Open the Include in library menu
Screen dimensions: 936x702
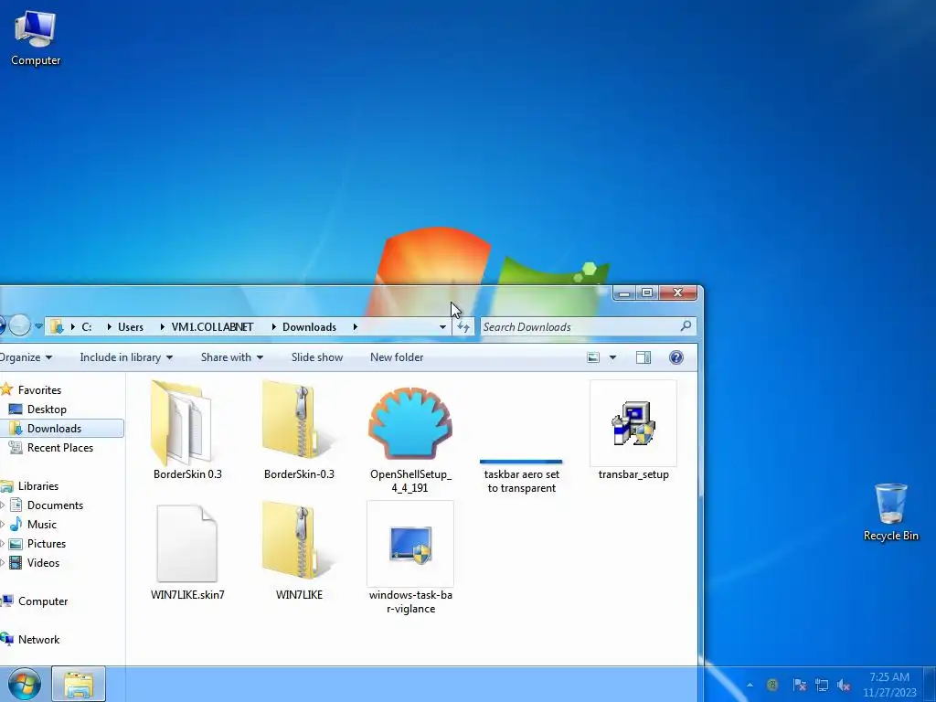pyautogui.click(x=126, y=357)
